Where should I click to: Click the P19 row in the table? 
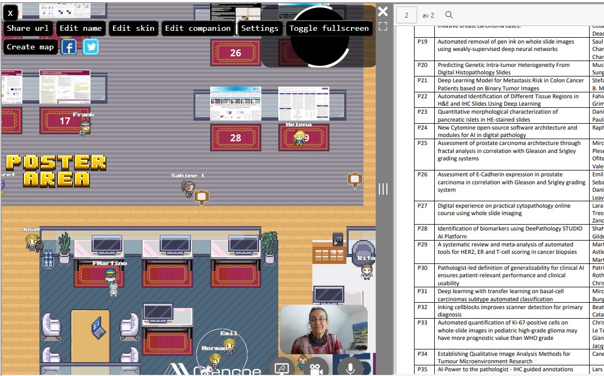(509, 49)
